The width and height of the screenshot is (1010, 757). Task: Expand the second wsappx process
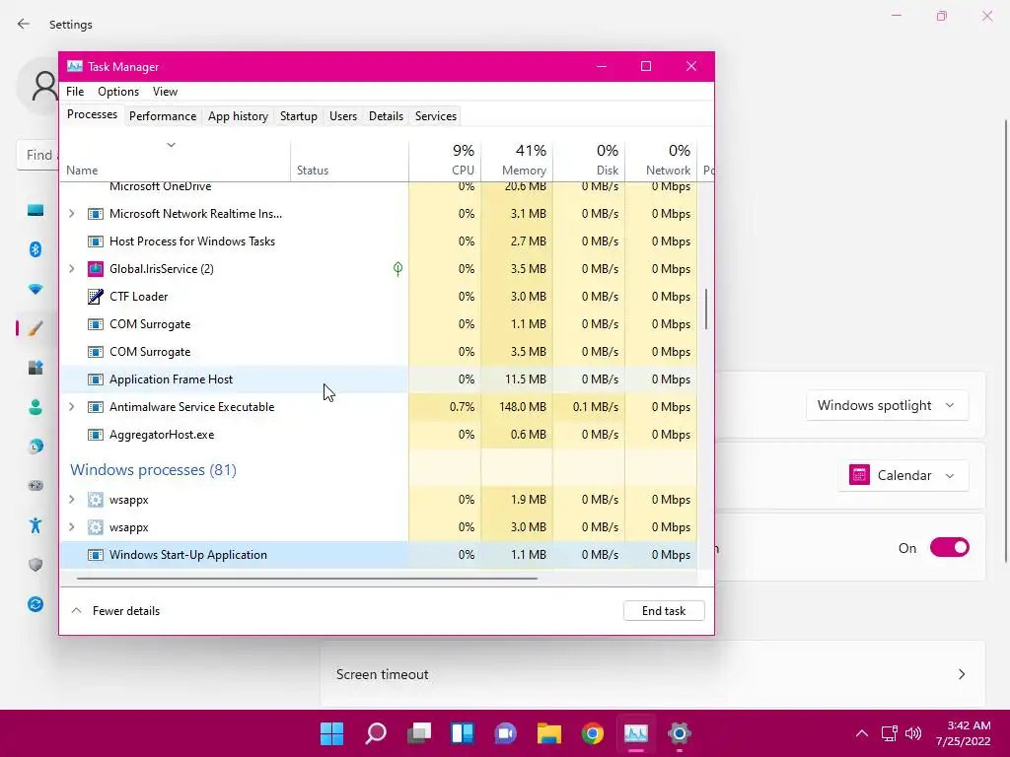[71, 528]
